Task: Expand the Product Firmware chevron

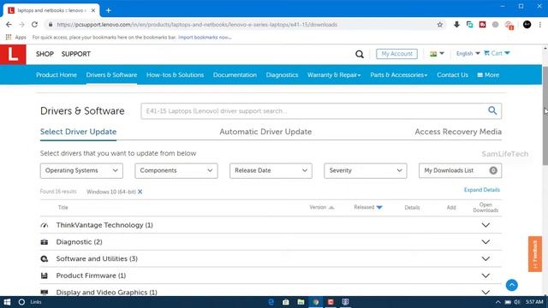Action: coord(485,275)
